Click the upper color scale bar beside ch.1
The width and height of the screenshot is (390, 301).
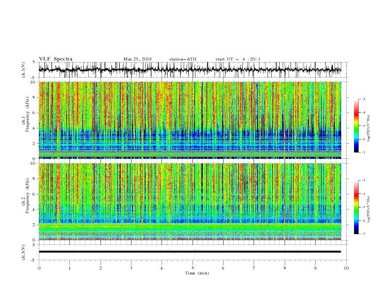pyautogui.click(x=357, y=126)
